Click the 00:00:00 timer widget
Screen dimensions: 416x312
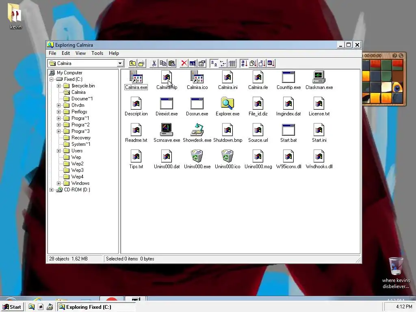pos(373,56)
